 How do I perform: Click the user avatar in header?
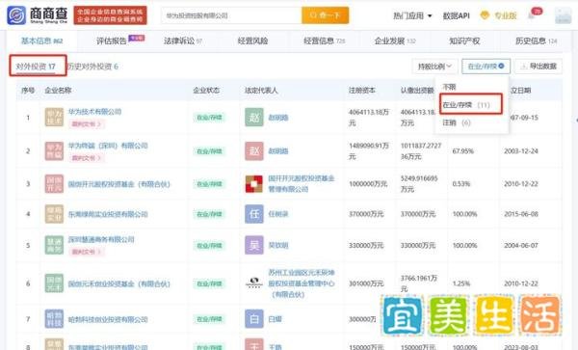[x=563, y=15]
